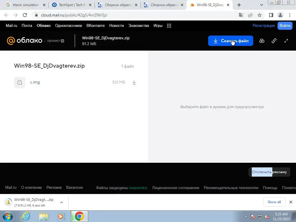Click the kaspersky link in footer

point(138,188)
